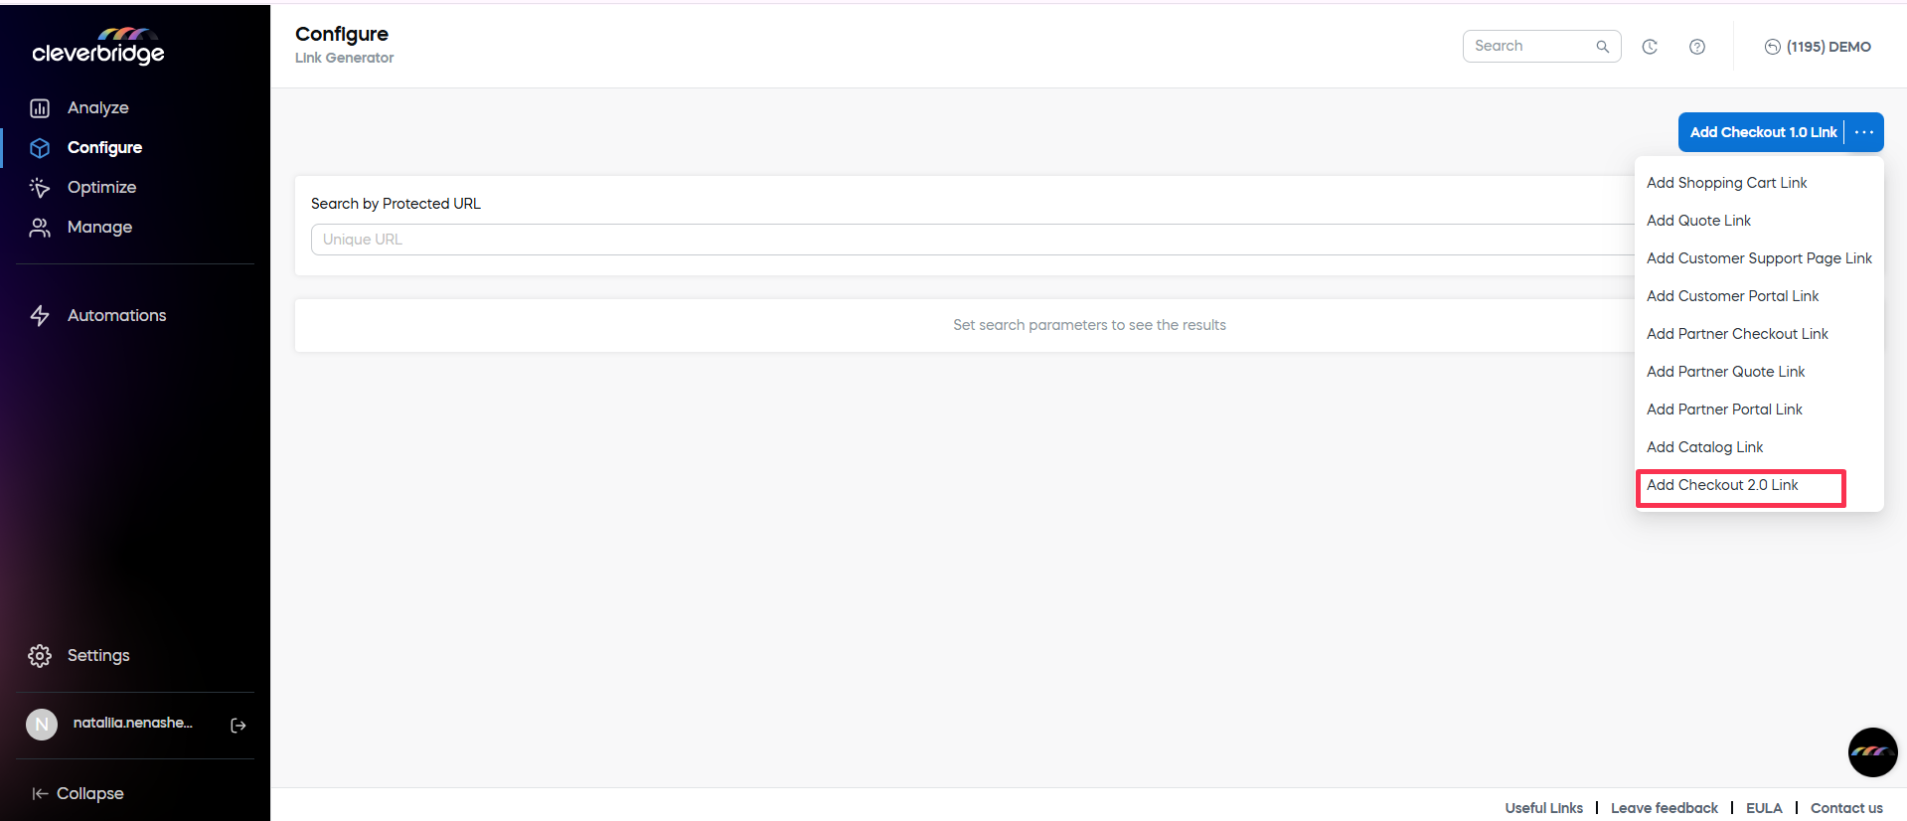Click Add Checkout 1.0 Link button

(x=1762, y=132)
